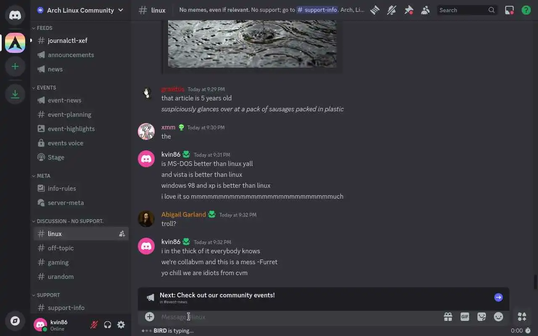This screenshot has height=336, width=538.
Task: Toggle the member list panel
Action: tap(425, 10)
